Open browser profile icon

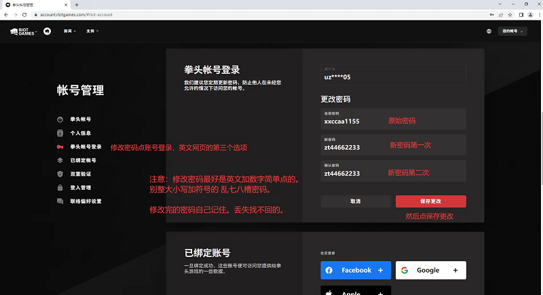click(531, 14)
